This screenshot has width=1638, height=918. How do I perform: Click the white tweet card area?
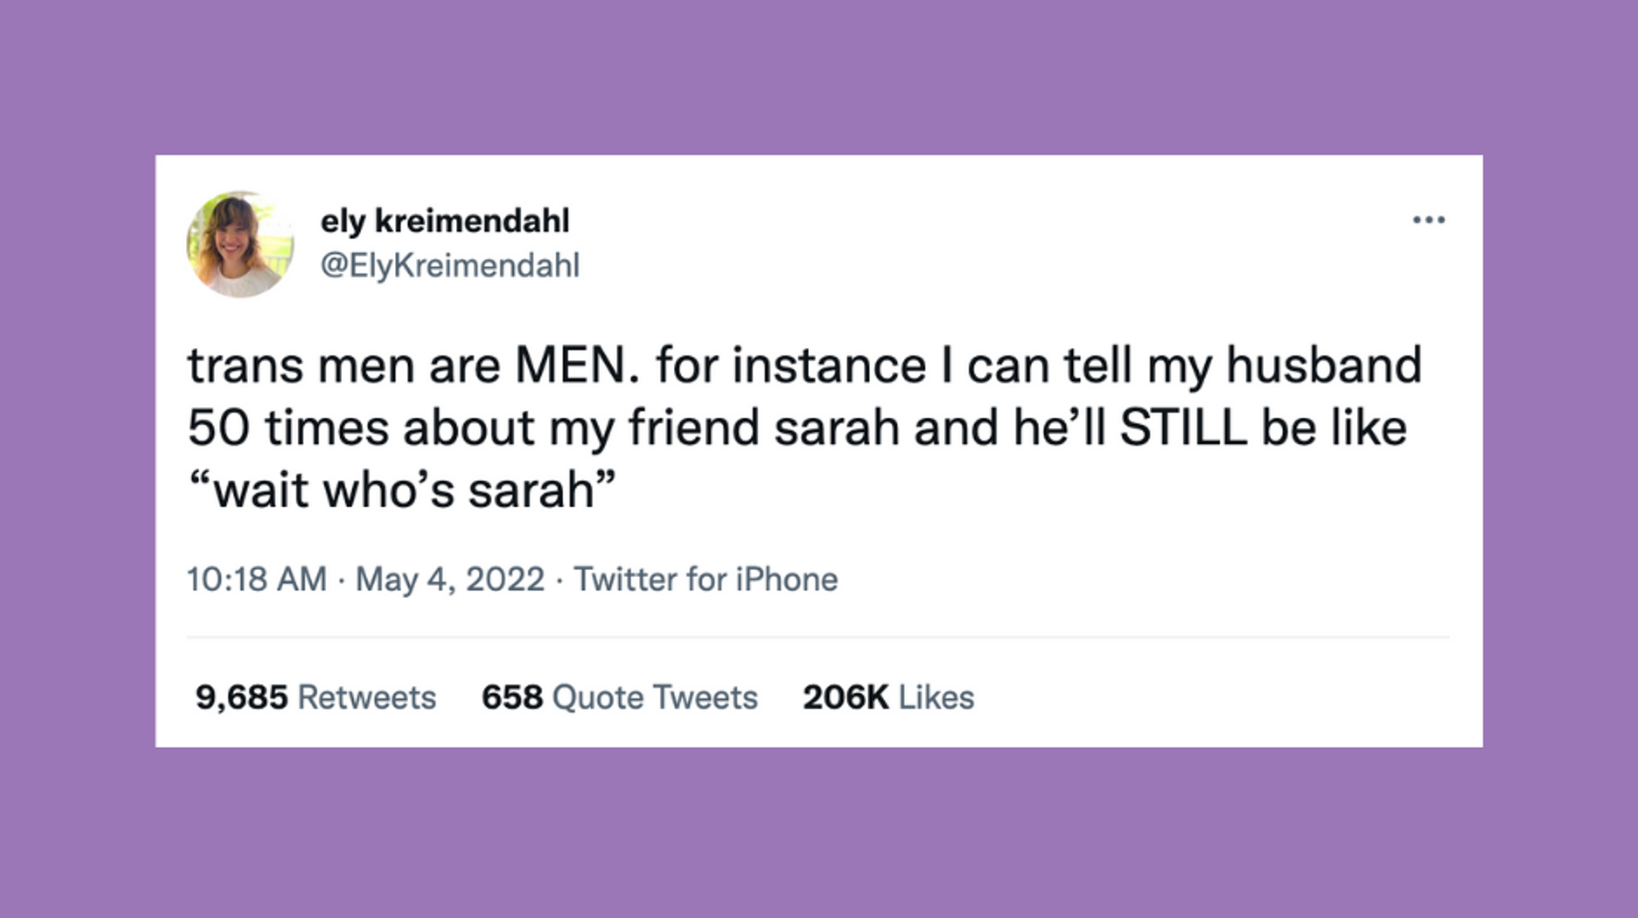[x=1198, y=516]
